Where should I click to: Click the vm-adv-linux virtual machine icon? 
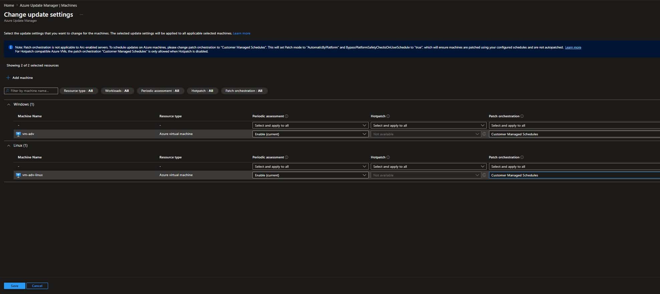point(18,175)
